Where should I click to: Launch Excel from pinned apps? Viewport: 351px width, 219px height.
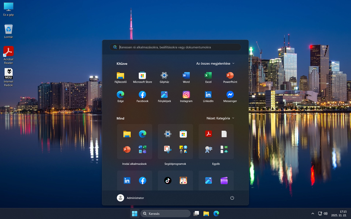coord(208,78)
